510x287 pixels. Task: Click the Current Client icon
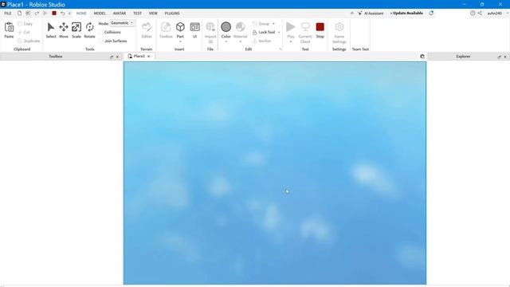(x=305, y=27)
